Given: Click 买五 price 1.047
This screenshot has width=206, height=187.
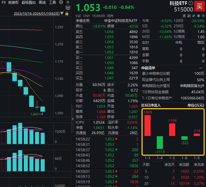Looking at the screenshot, I should [x=109, y=78].
